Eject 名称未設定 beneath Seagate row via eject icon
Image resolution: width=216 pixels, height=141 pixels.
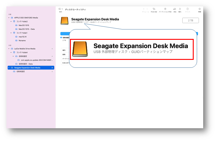52,71
